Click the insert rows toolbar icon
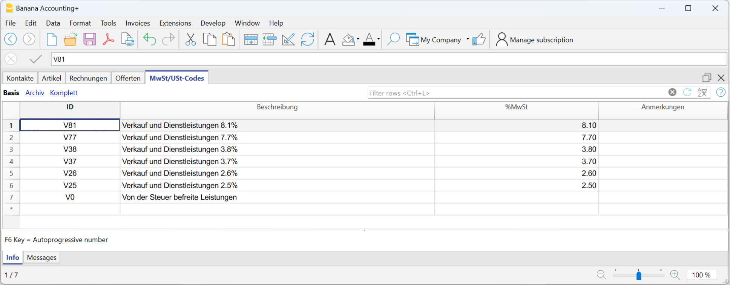The width and height of the screenshot is (730, 285). tap(270, 39)
